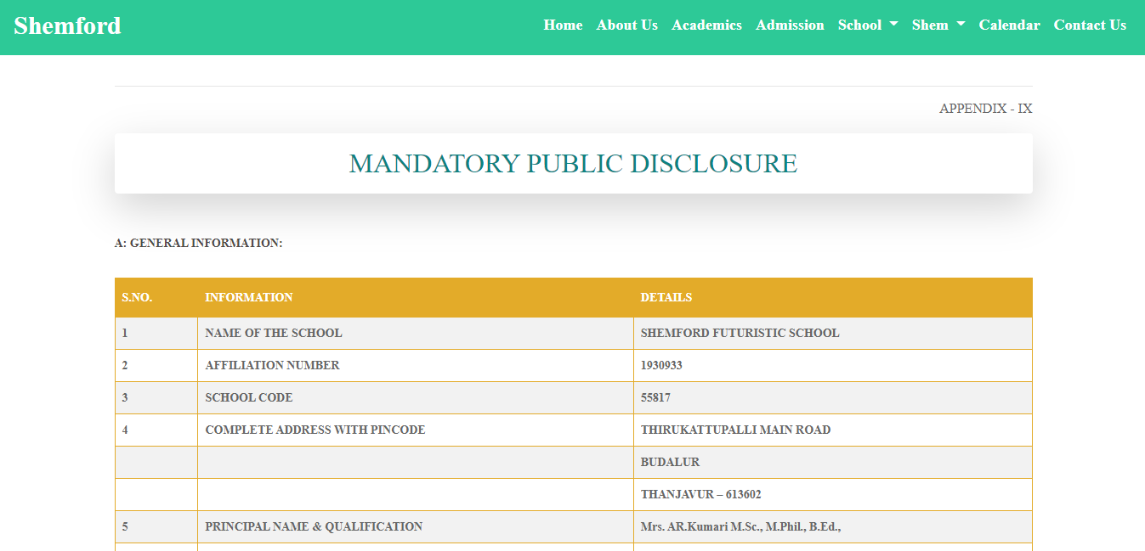Select the BUDALUR address cell
Viewport: 1145px width, 551px height.
tap(833, 462)
